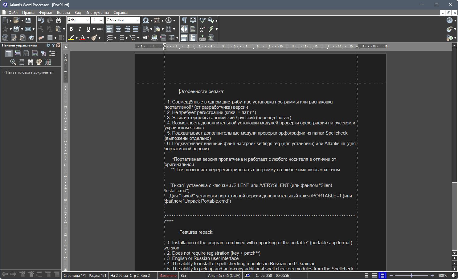Click the Format Painter brush icon
Viewport: 458px width, 279px height.
[94, 38]
